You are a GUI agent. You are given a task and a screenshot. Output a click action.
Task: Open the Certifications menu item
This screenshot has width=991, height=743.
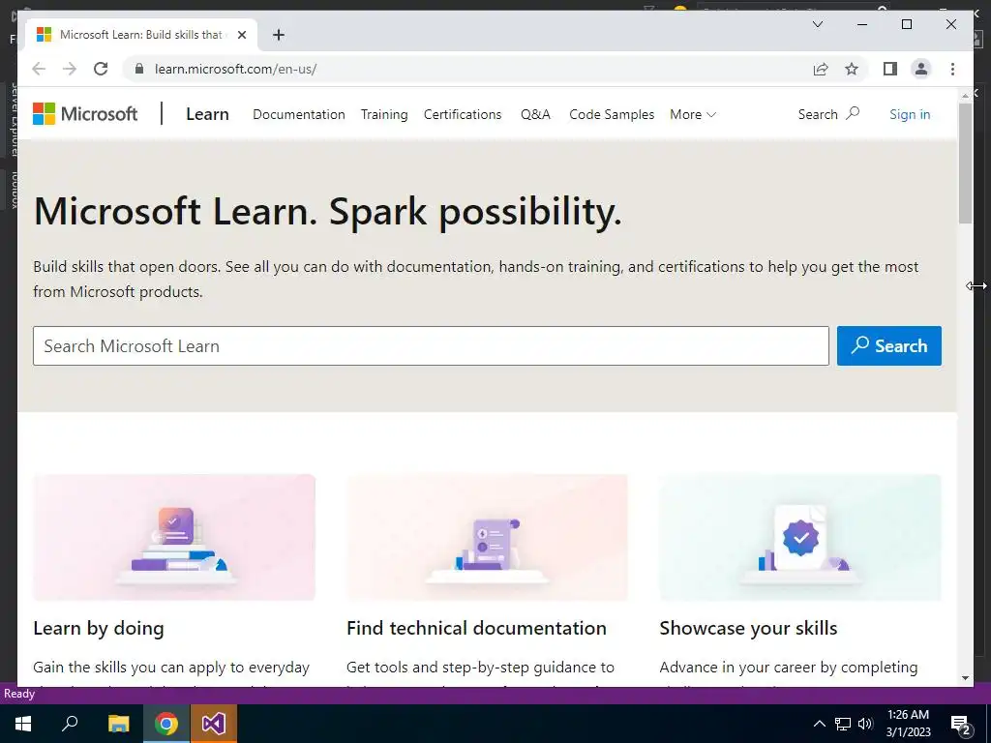(x=463, y=114)
